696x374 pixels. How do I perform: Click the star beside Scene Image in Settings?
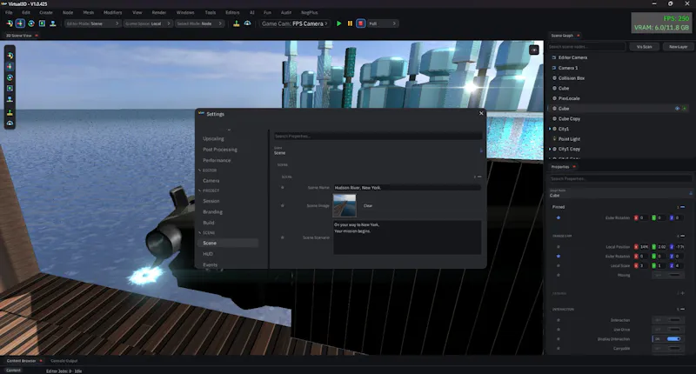point(282,206)
